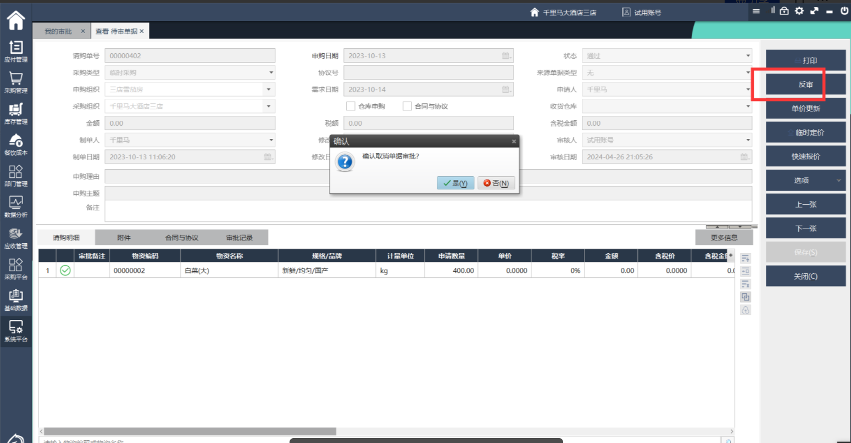
Task: Click the lock screen icon in top bar
Action: pos(784,11)
